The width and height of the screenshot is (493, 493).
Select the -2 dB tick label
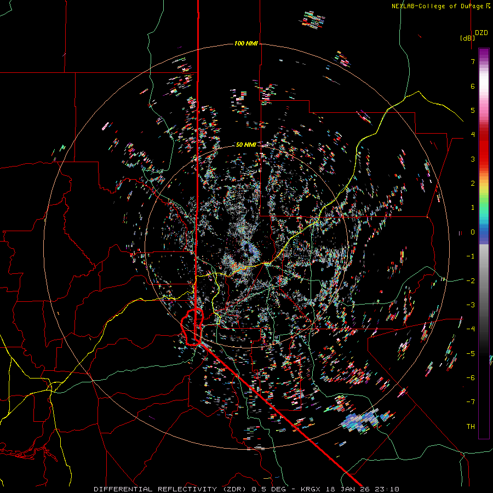[471, 281]
